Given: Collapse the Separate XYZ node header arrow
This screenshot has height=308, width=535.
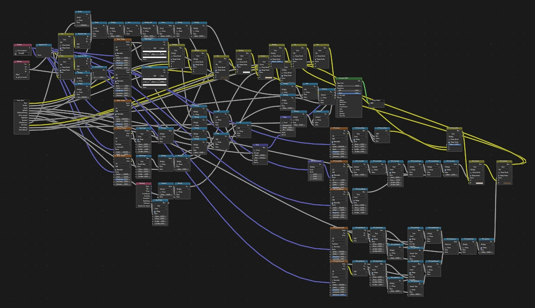Looking at the screenshot, I should coord(38,45).
